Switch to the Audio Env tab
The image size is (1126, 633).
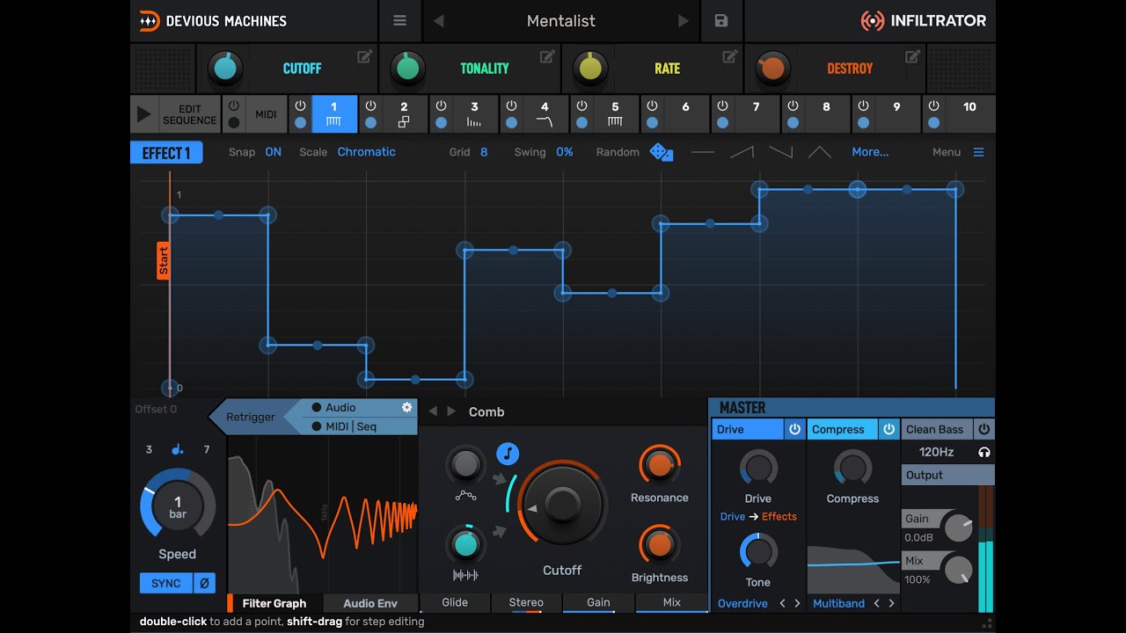pos(370,603)
